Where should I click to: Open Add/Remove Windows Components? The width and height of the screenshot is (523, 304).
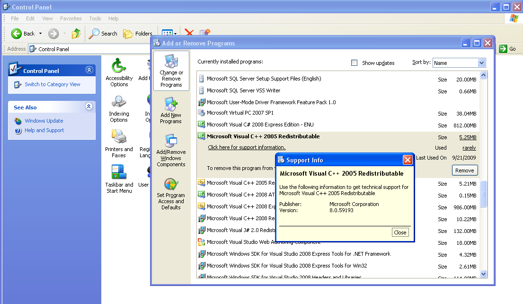(171, 150)
